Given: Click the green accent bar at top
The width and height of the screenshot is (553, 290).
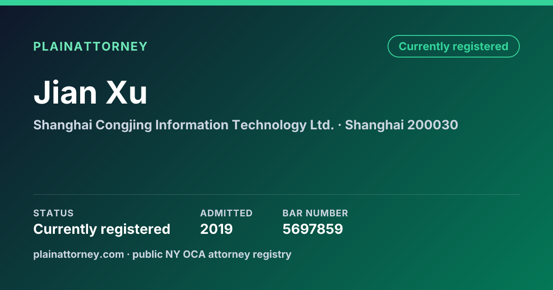Looking at the screenshot, I should 276,3.
